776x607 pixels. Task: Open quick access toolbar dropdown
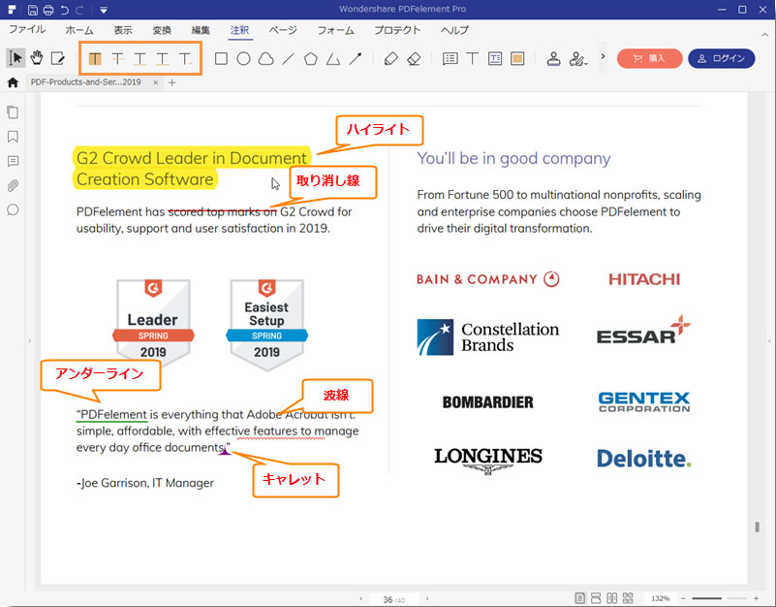(x=104, y=10)
